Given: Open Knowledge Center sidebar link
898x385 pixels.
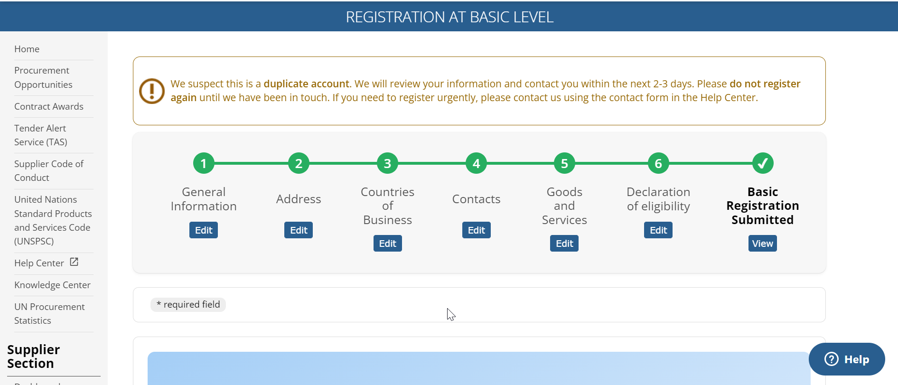Looking at the screenshot, I should tap(52, 285).
